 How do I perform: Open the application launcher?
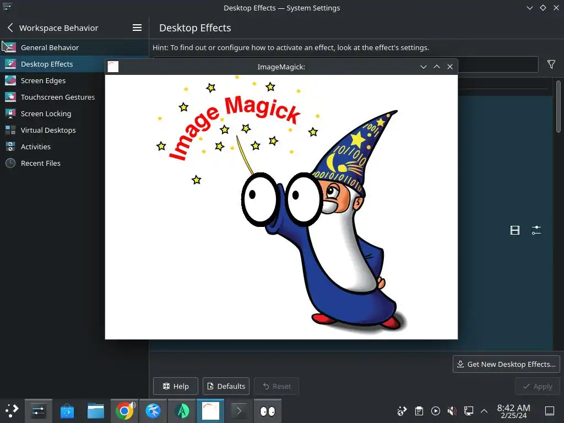pos(12,411)
